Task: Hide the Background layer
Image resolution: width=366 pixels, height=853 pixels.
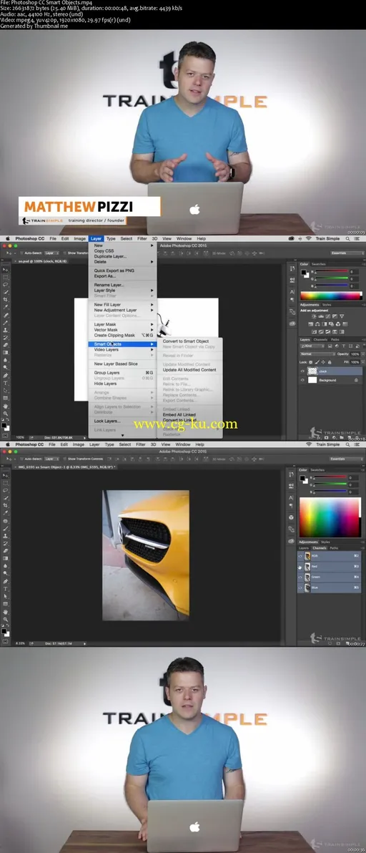Action: (x=302, y=380)
